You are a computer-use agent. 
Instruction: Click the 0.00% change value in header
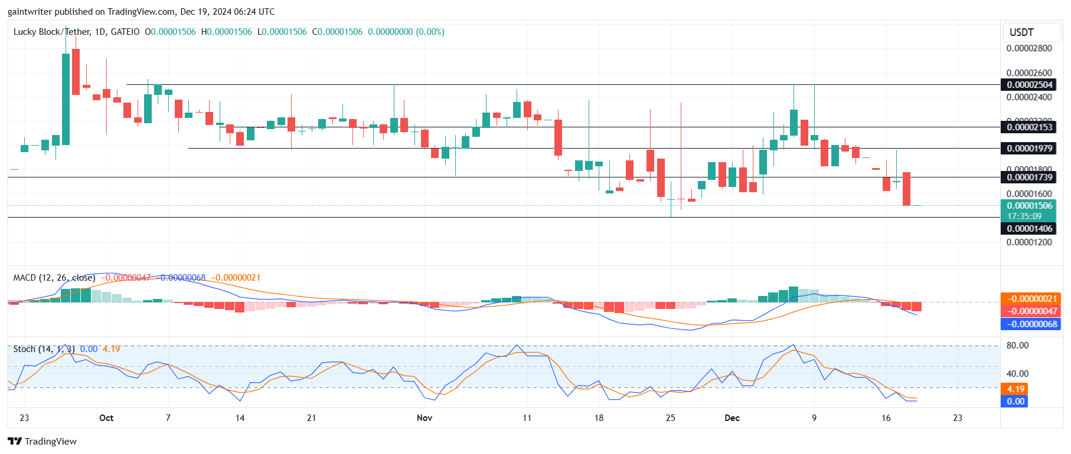click(430, 32)
